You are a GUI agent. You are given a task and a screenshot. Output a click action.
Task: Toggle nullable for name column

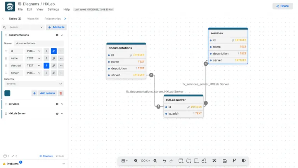[x=47, y=58]
